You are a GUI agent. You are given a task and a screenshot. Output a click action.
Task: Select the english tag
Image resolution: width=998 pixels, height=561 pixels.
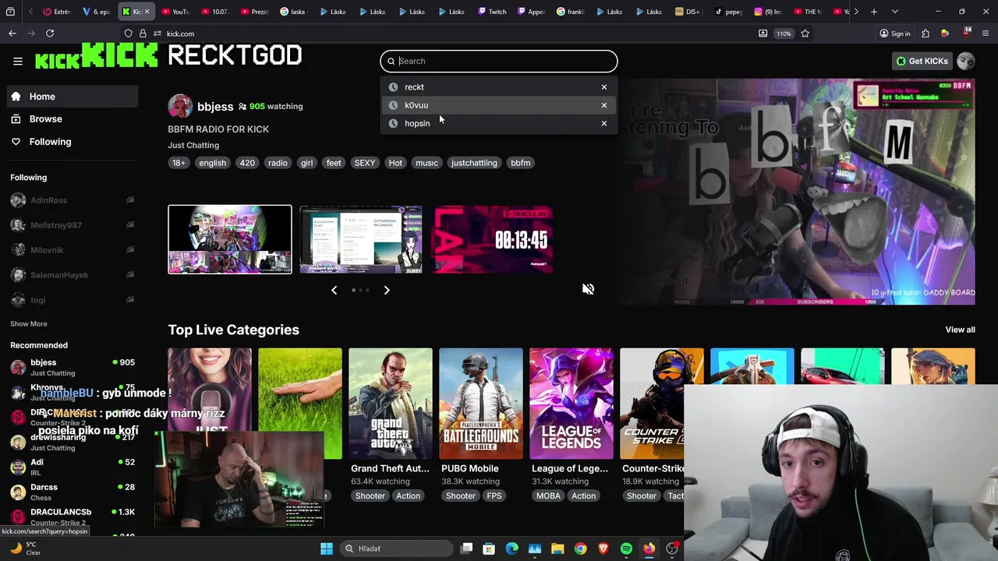[212, 163]
